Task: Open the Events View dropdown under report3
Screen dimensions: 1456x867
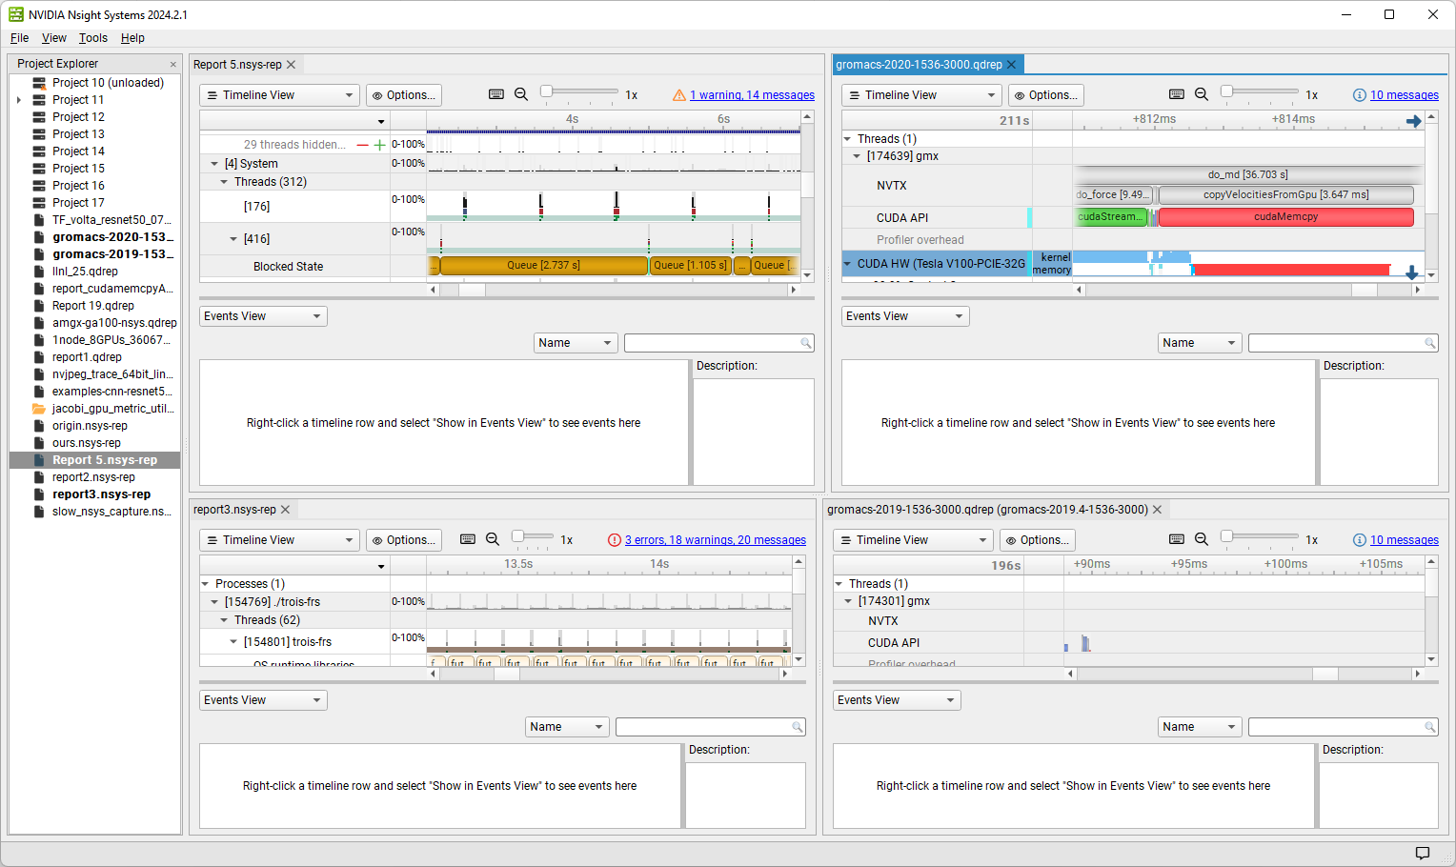Action: tap(262, 699)
